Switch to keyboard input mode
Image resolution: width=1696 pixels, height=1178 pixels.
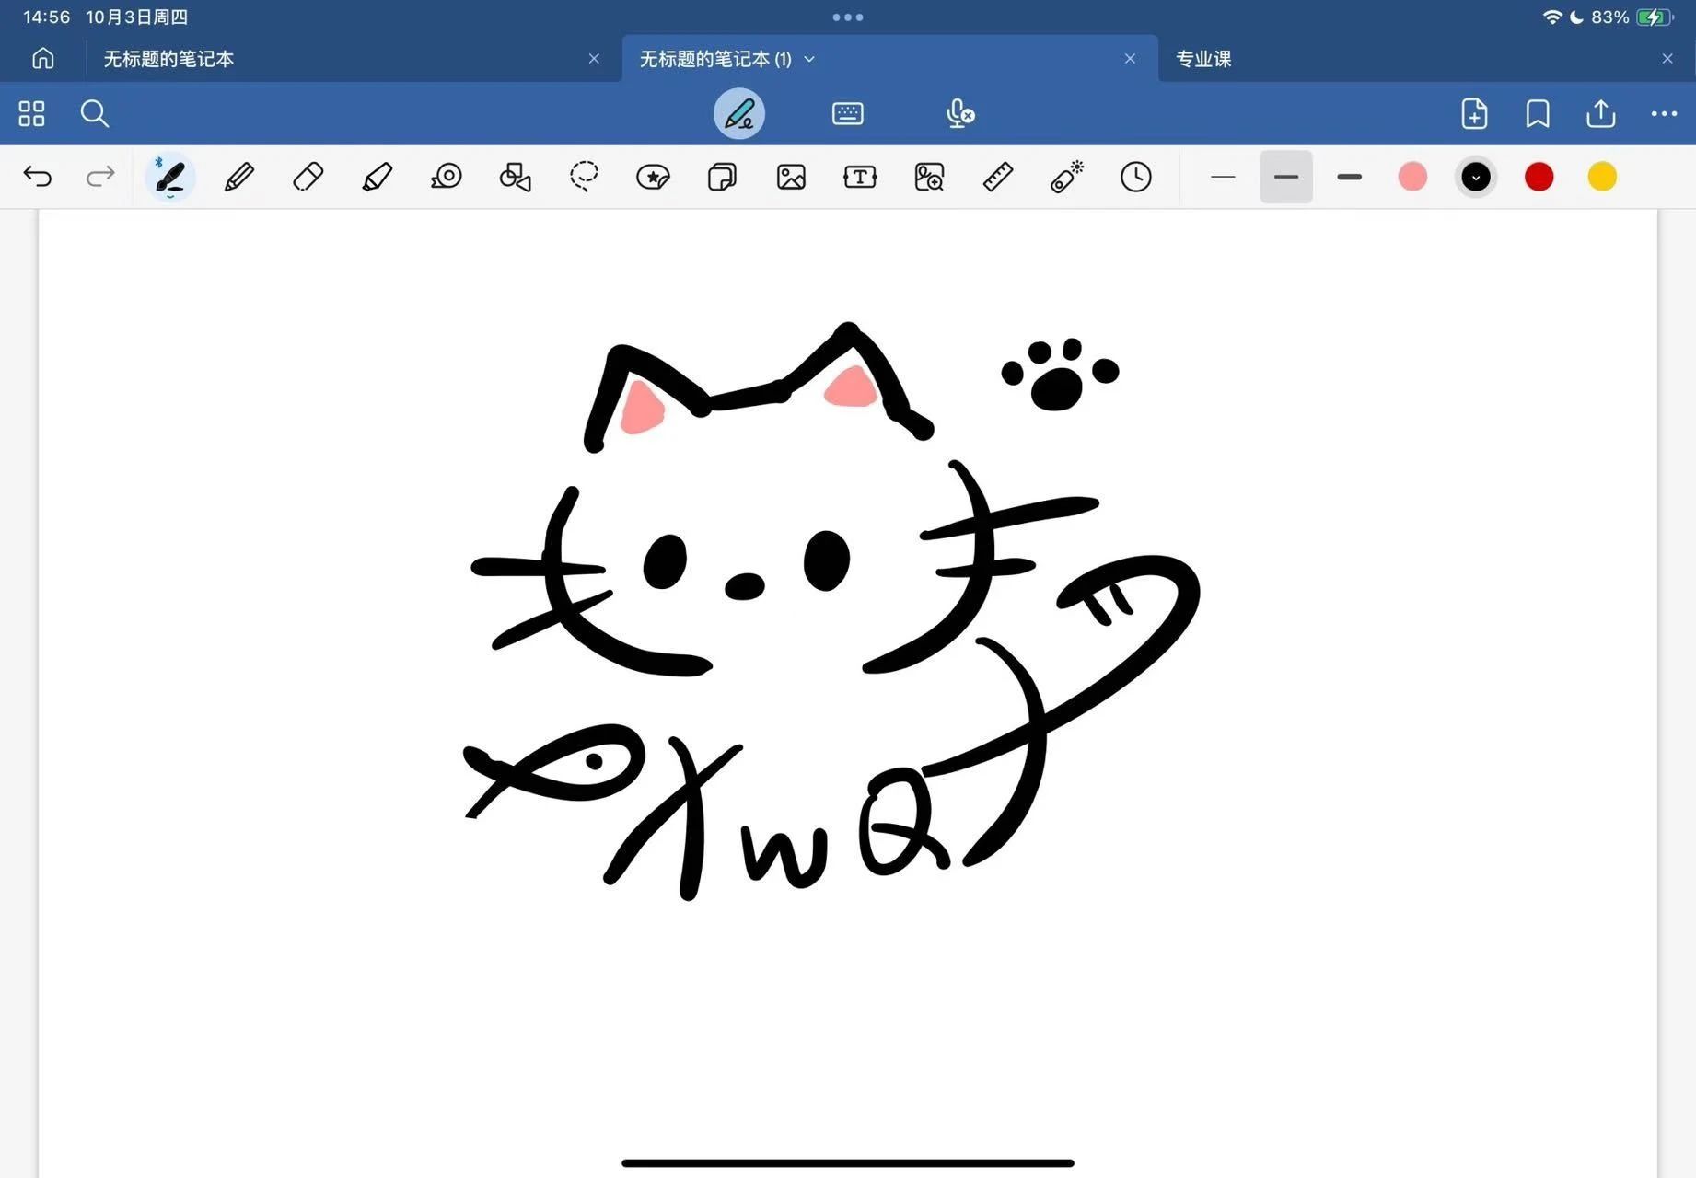tap(847, 114)
